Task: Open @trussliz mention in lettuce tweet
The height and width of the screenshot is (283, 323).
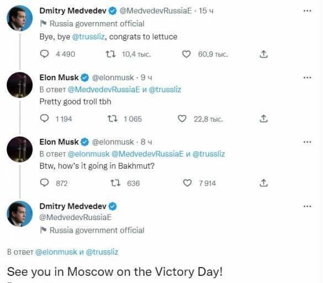Action: click(x=88, y=36)
